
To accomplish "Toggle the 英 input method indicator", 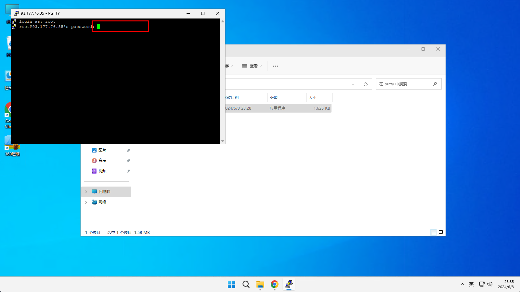I will point(472,284).
